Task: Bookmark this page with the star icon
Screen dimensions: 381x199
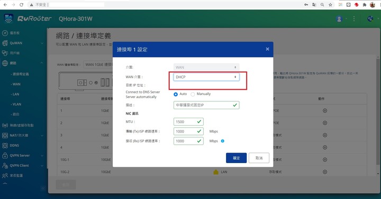Action: pyautogui.click(x=330, y=5)
